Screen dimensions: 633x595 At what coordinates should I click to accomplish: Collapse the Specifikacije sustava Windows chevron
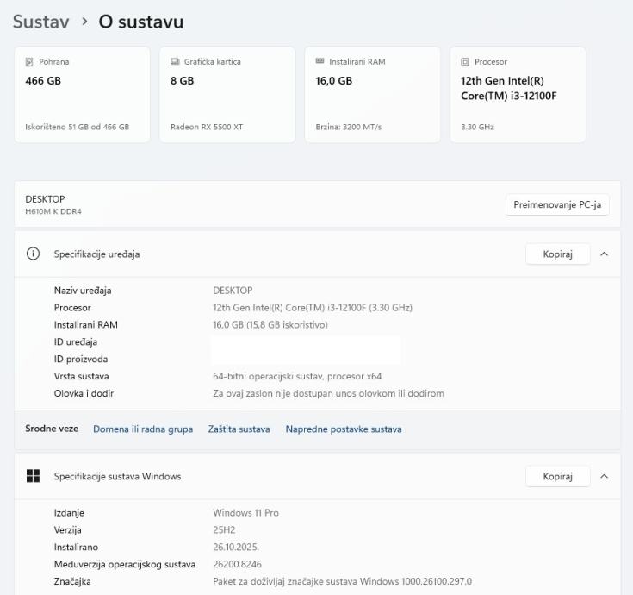pyautogui.click(x=604, y=476)
